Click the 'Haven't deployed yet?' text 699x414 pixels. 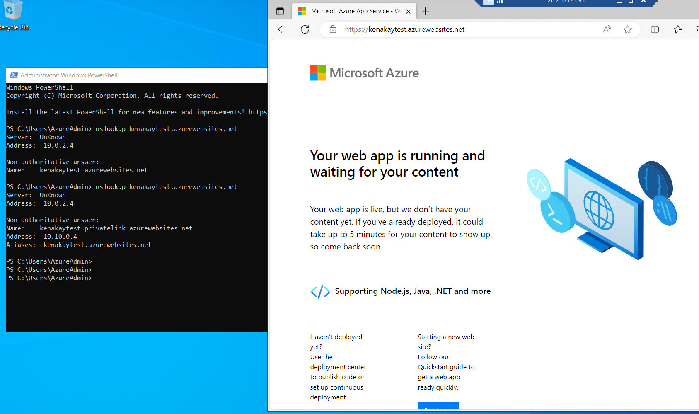[x=336, y=341]
